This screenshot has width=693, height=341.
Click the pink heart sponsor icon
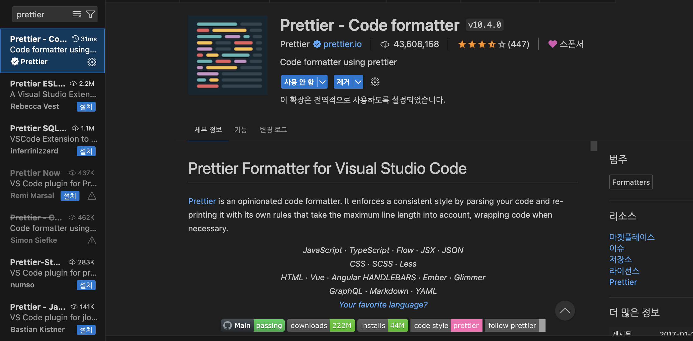pyautogui.click(x=552, y=44)
